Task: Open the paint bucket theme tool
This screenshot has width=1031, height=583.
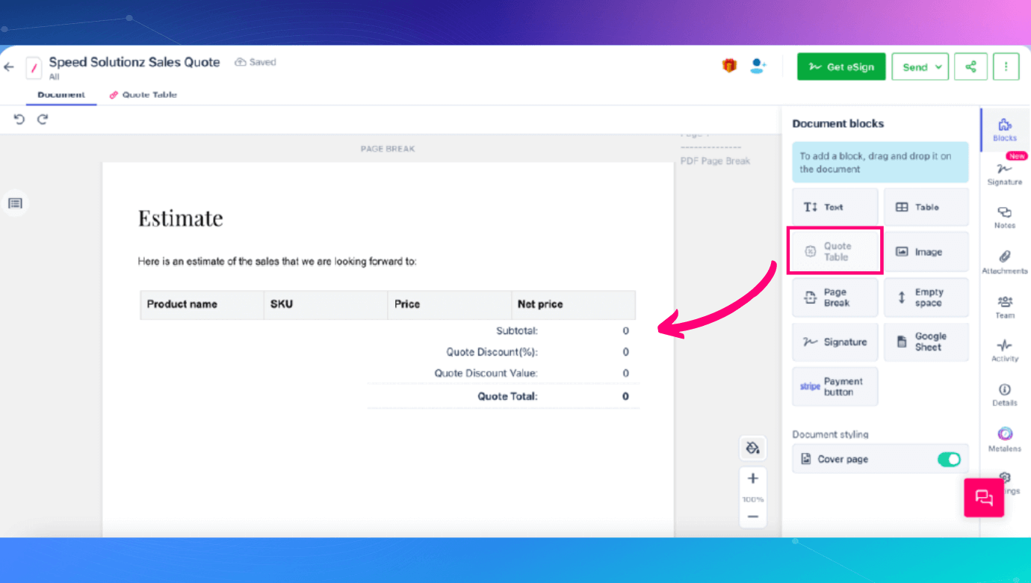Action: tap(752, 448)
